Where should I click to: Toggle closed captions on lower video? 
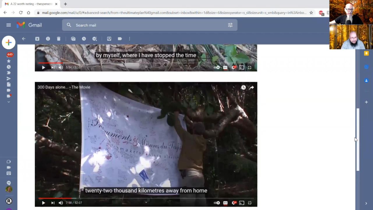coord(225,203)
